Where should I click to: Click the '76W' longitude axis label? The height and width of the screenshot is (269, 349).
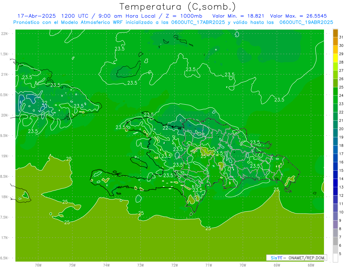pyautogui.click(x=38, y=265)
